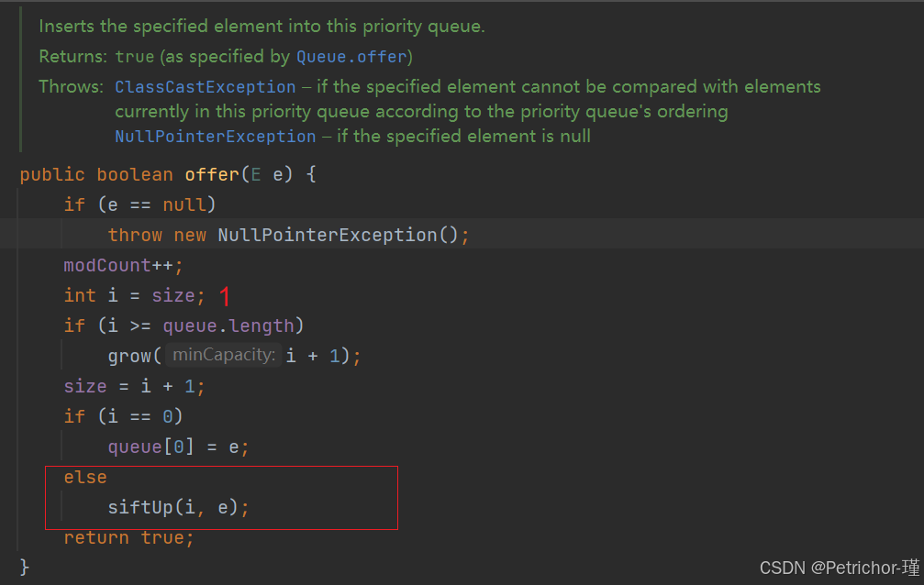Click 'size = i + 1;' statement

pos(134,386)
